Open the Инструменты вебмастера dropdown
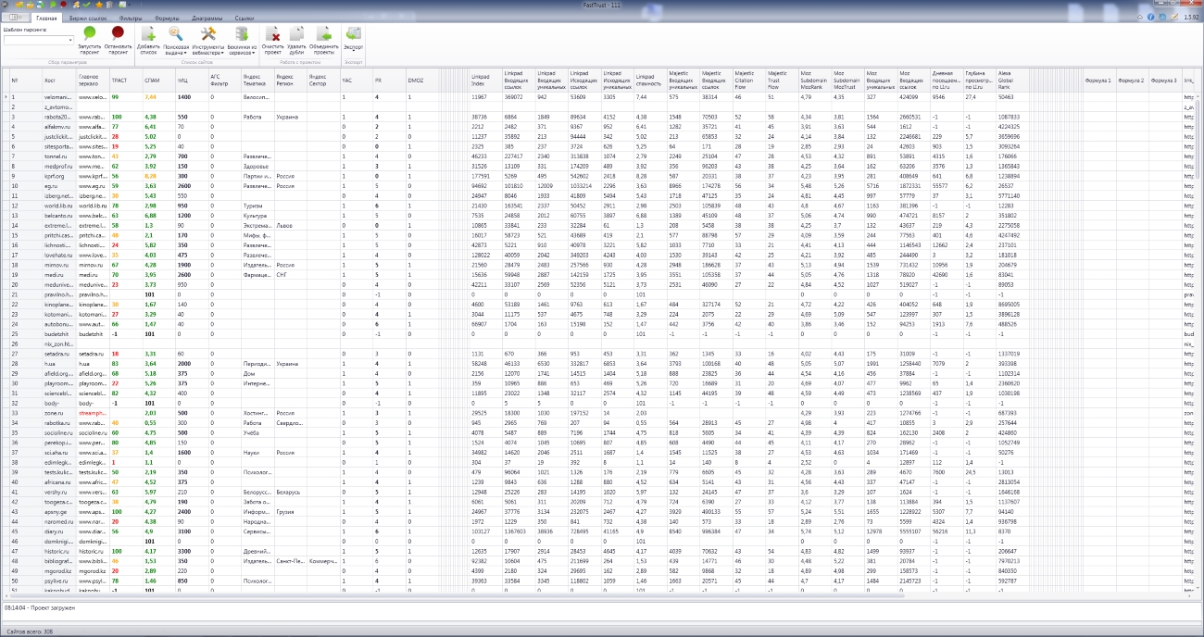Viewport: 1204px width, 637px height. pos(208,40)
